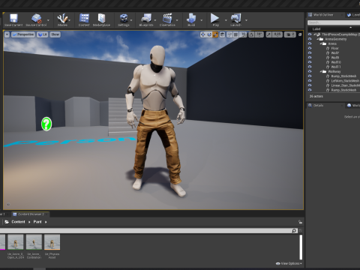Viewport: 360px width, 270px height.
Task: Click the Pant breadcrumb folder
Action: click(x=37, y=222)
